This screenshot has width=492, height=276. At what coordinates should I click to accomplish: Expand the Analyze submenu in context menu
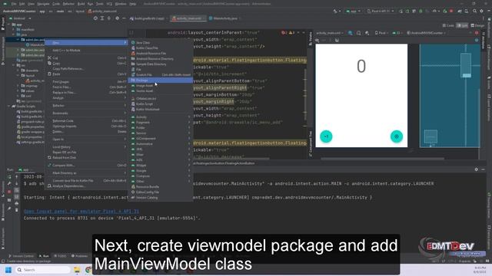(x=86, y=98)
